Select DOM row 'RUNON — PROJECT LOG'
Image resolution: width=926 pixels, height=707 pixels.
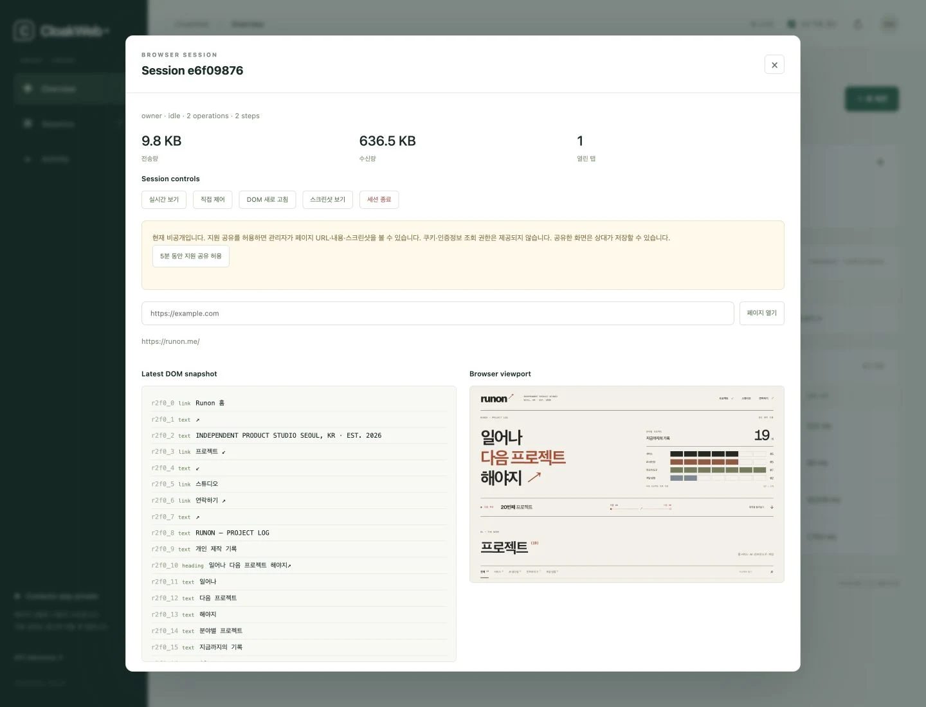299,533
